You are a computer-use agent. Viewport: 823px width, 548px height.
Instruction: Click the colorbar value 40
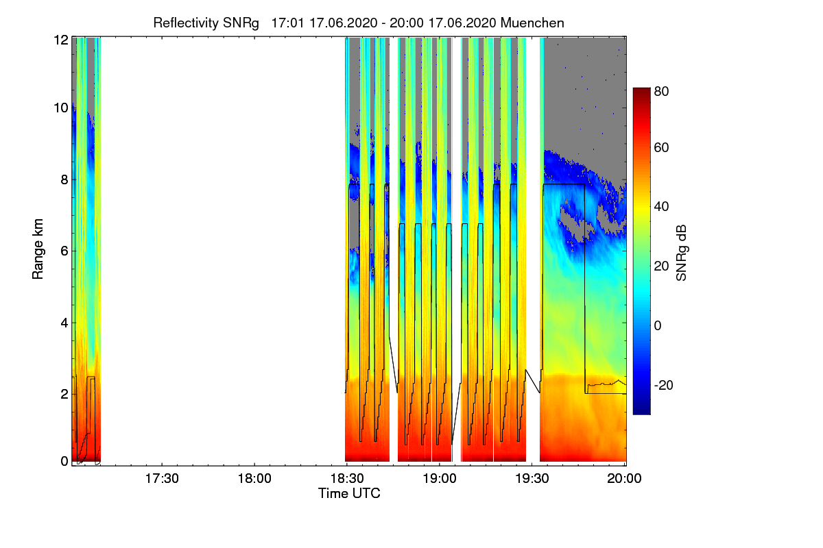pyautogui.click(x=662, y=206)
